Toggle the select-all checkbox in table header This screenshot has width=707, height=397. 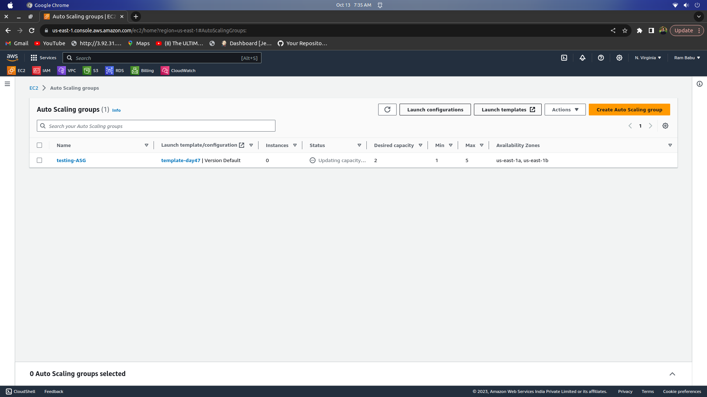[39, 145]
